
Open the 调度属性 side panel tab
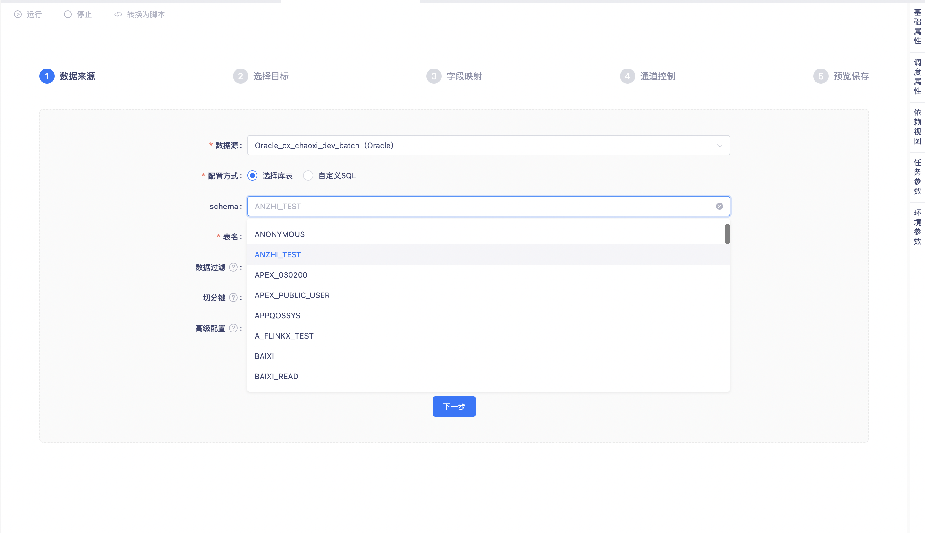(x=917, y=76)
